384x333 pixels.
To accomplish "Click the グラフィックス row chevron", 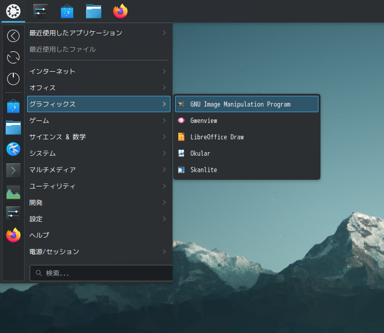I will (164, 104).
